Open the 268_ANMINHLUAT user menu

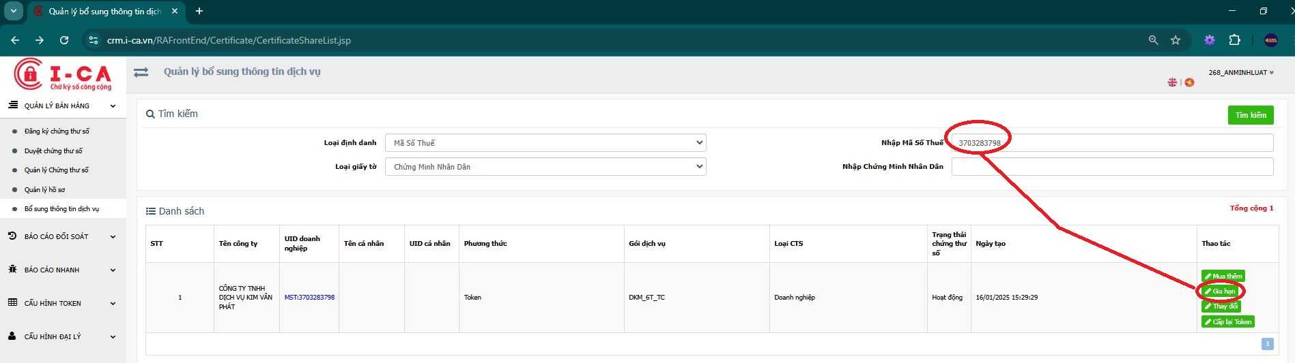point(1240,72)
